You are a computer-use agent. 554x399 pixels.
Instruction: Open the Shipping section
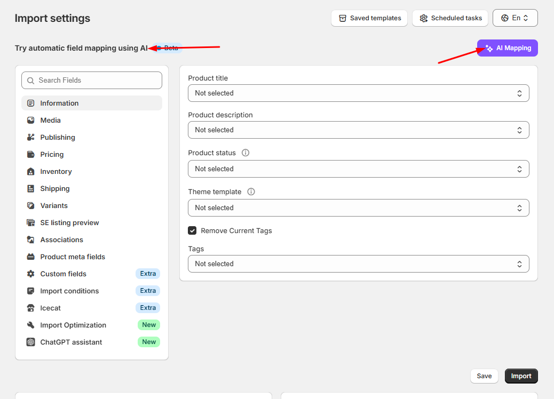click(92, 188)
